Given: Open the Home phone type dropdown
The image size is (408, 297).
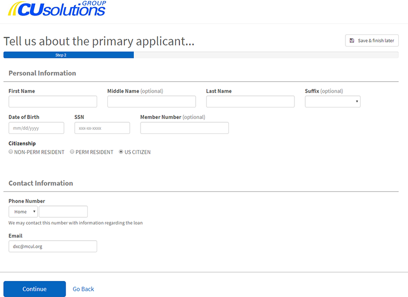Looking at the screenshot, I should click(23, 212).
